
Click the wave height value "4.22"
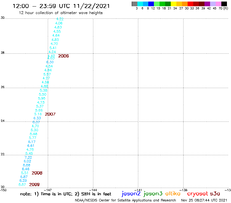(60, 19)
